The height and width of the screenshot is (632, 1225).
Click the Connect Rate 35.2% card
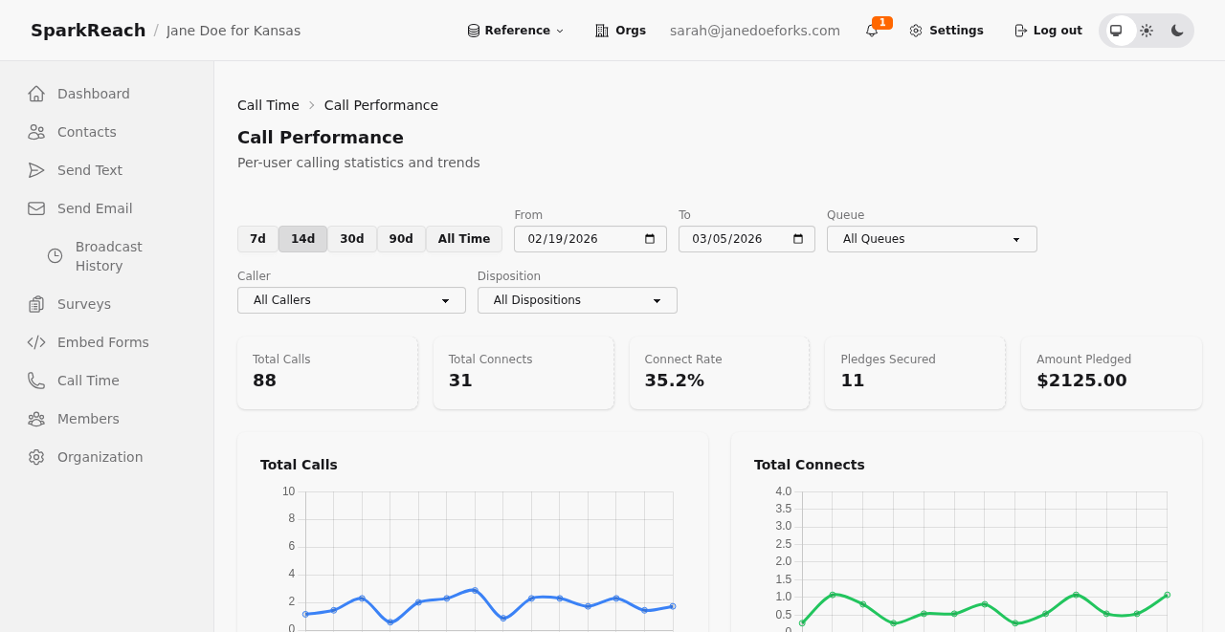click(720, 373)
